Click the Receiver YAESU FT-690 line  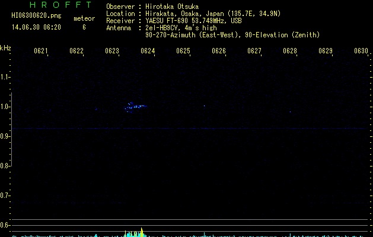[x=174, y=21]
